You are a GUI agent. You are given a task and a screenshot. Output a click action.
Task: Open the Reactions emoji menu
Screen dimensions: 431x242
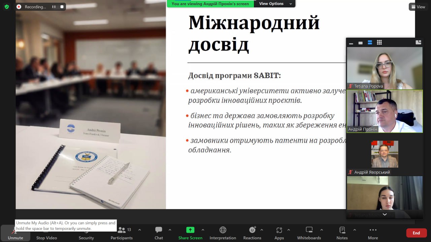(x=252, y=233)
